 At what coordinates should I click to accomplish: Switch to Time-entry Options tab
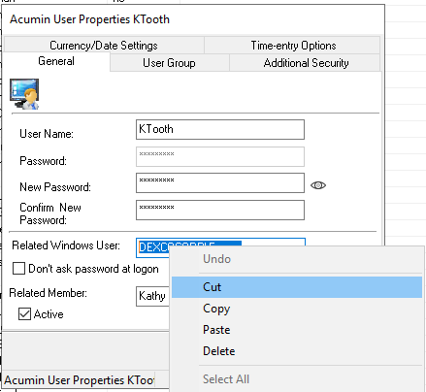pos(293,46)
